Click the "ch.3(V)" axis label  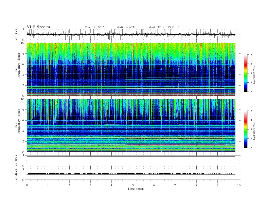(16, 161)
